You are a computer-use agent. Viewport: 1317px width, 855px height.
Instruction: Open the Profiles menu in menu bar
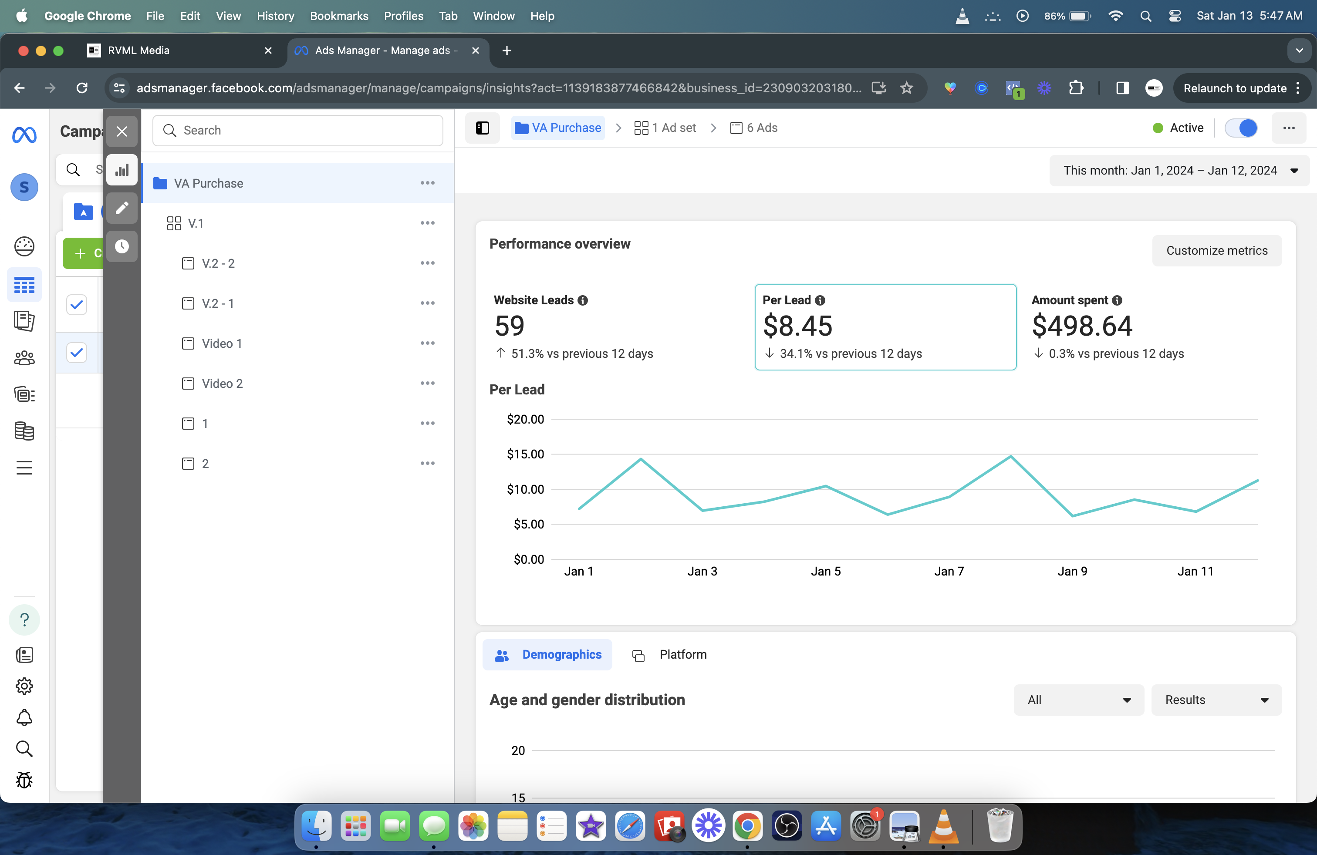[404, 16]
